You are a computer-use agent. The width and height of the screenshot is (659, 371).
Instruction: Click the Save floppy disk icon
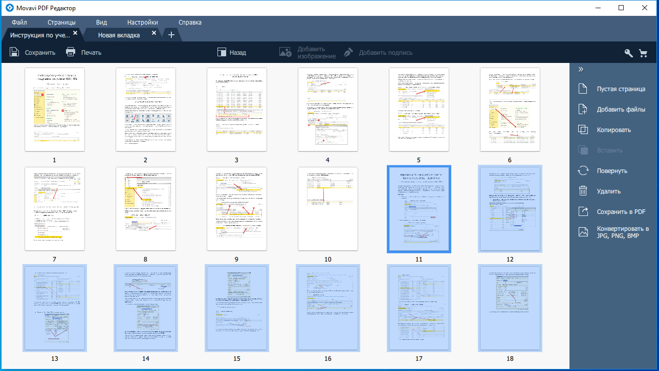click(15, 52)
